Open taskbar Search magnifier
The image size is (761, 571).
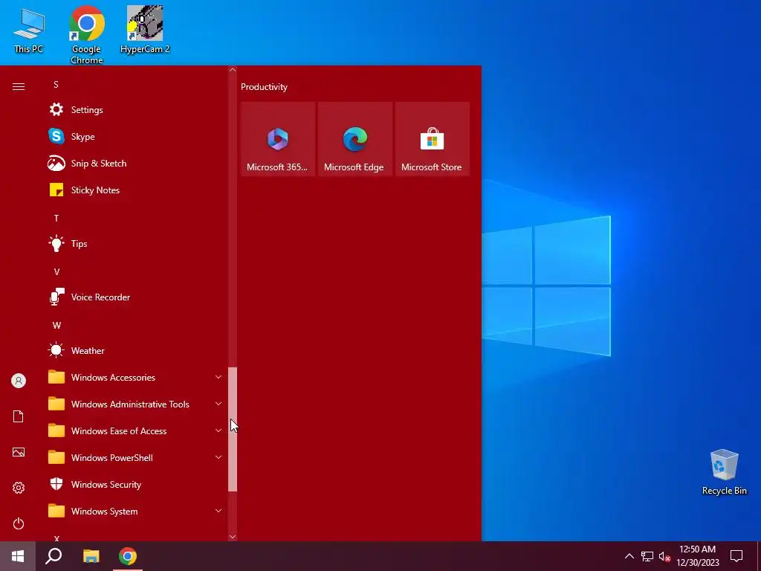(54, 556)
